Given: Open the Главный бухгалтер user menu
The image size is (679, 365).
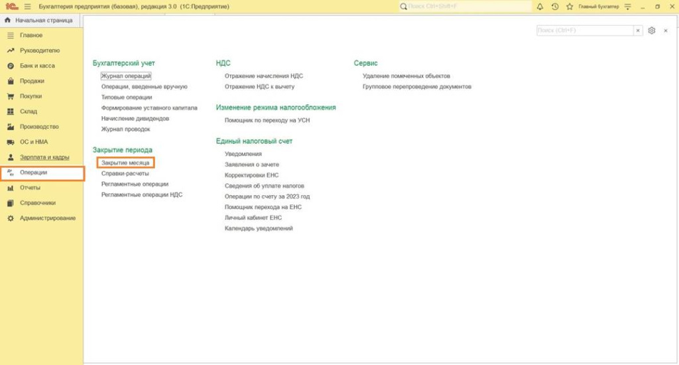Looking at the screenshot, I should pyautogui.click(x=599, y=6).
